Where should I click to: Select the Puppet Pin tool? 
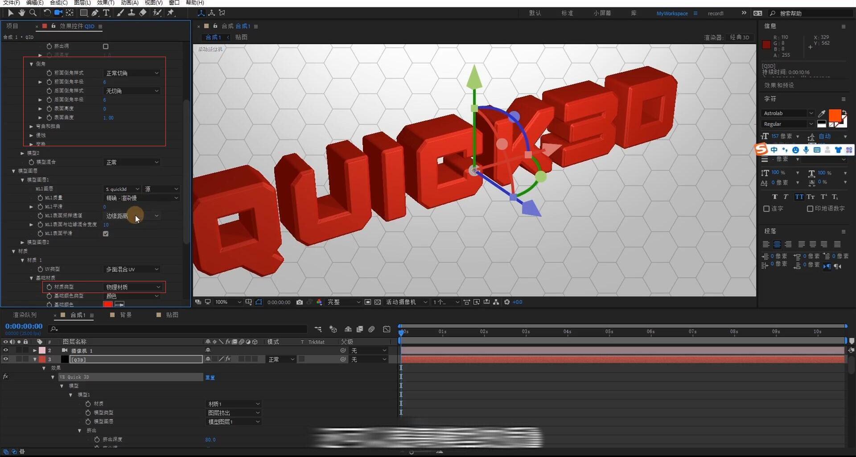[171, 13]
